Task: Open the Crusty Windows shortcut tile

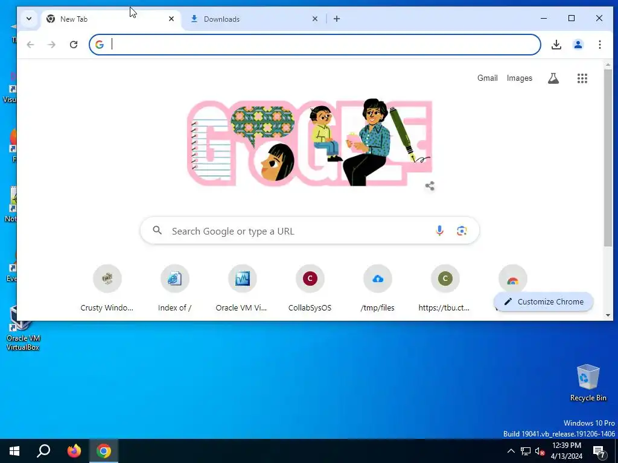Action: 107,289
